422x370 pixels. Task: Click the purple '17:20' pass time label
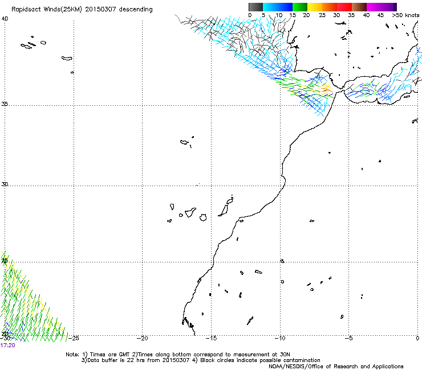(x=7, y=346)
